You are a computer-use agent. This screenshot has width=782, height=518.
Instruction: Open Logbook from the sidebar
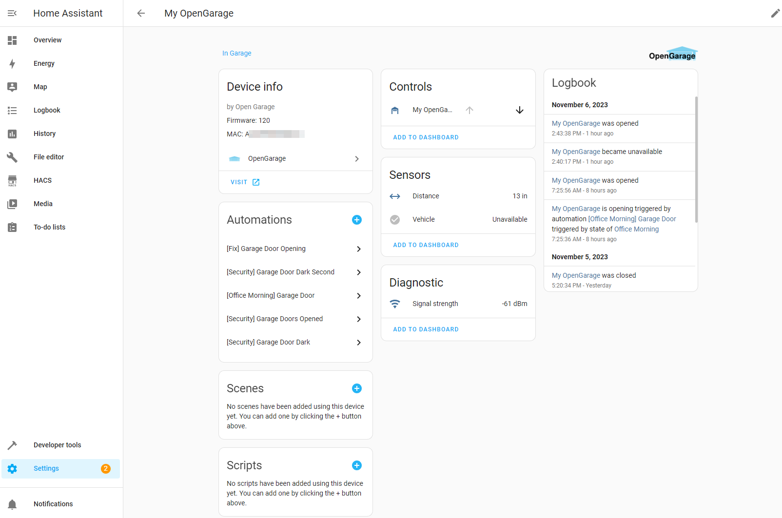(x=61, y=110)
